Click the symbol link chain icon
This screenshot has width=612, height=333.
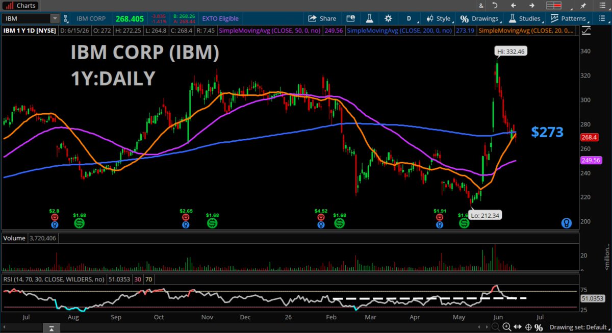point(66,18)
